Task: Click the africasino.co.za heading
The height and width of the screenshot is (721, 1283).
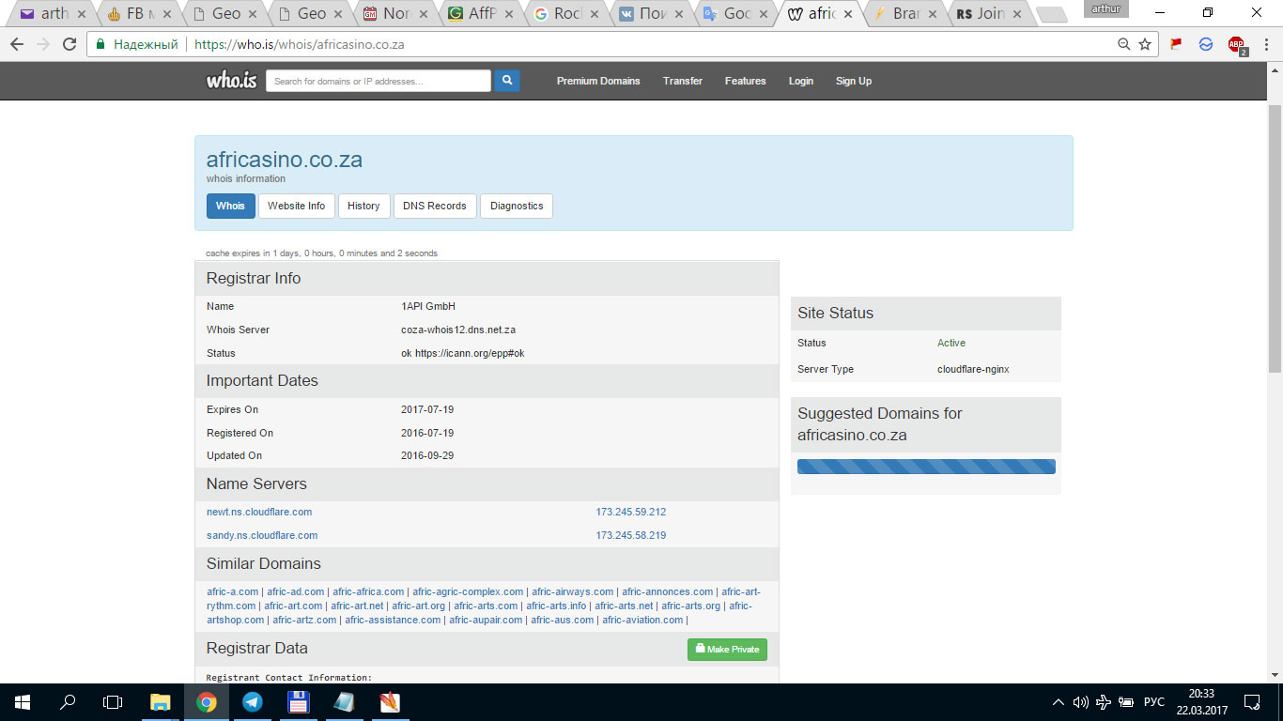Action: (x=285, y=160)
